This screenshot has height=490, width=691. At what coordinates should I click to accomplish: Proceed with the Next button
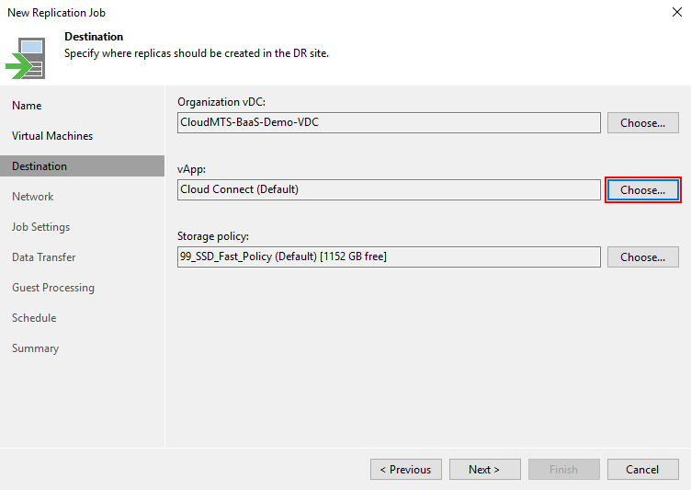(484, 470)
